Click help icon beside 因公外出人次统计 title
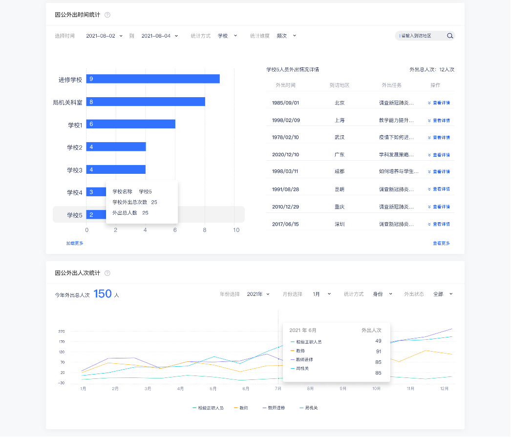This screenshot has height=438, width=511. (x=107, y=273)
